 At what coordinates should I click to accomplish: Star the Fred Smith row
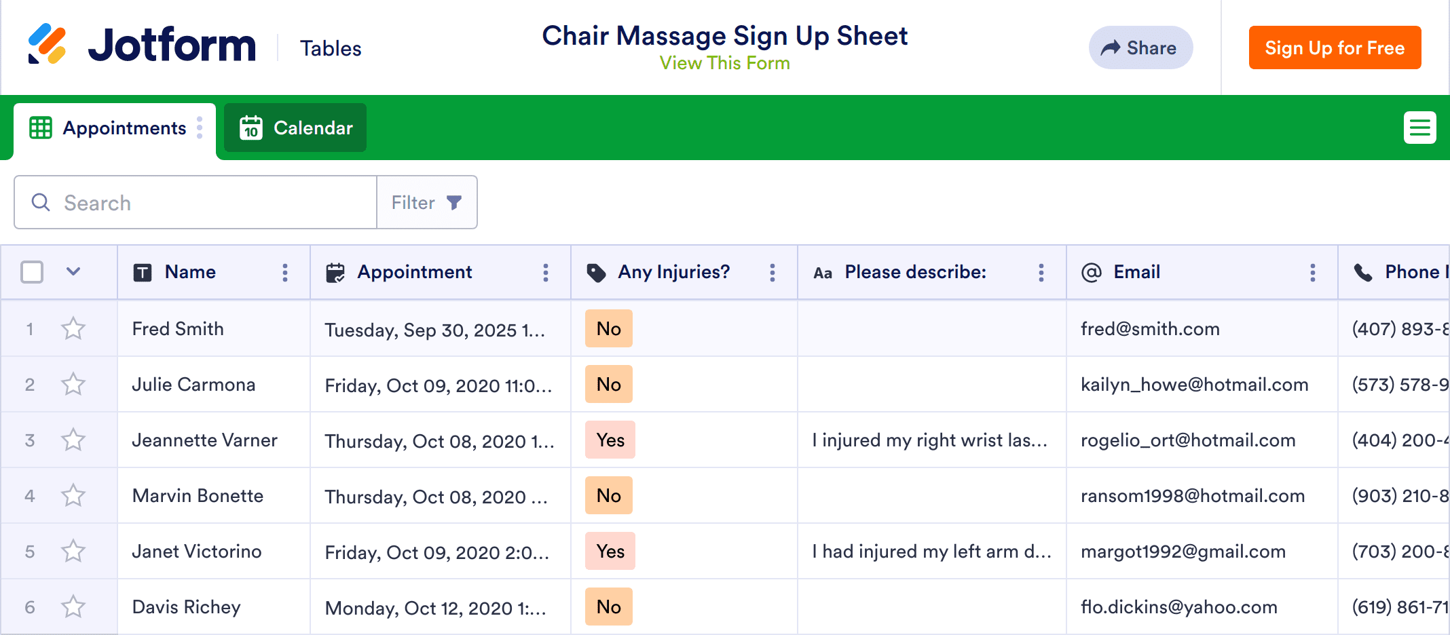tap(73, 329)
